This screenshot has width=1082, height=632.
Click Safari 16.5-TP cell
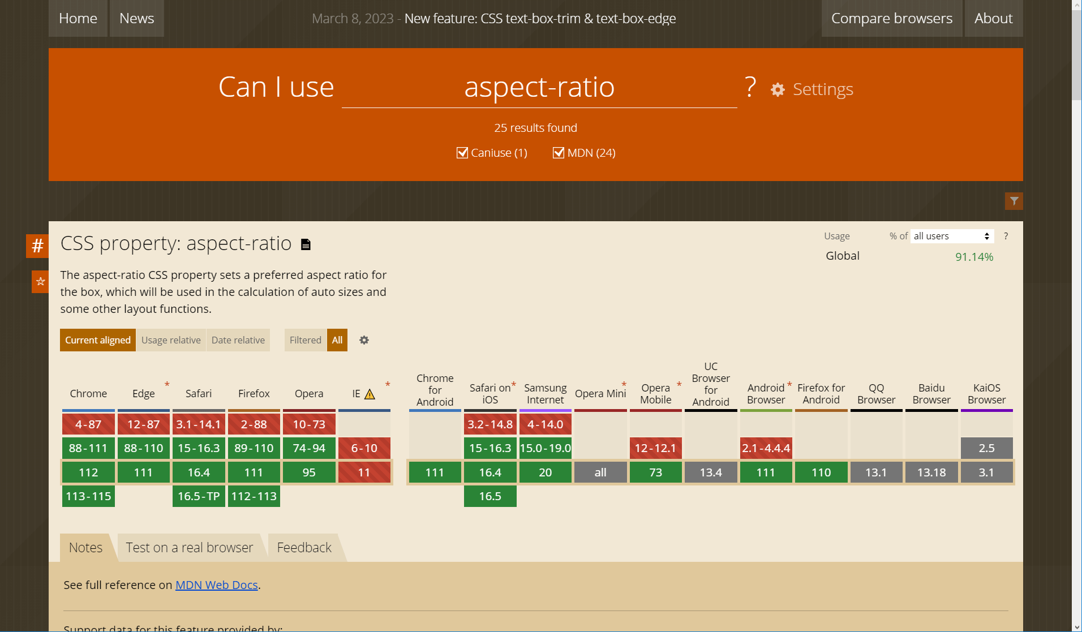click(x=199, y=496)
